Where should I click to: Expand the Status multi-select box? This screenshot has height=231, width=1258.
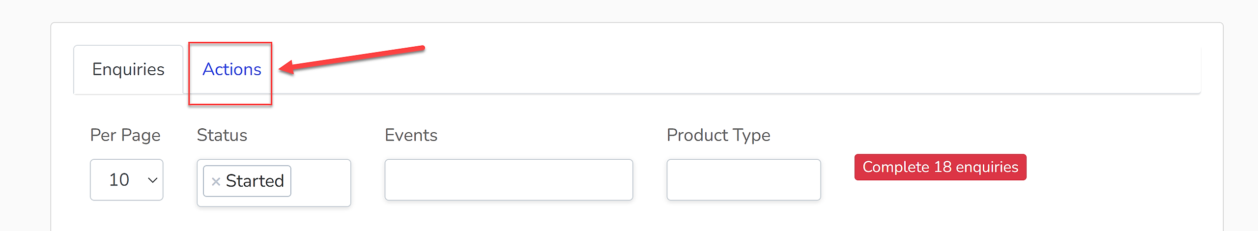(274, 183)
